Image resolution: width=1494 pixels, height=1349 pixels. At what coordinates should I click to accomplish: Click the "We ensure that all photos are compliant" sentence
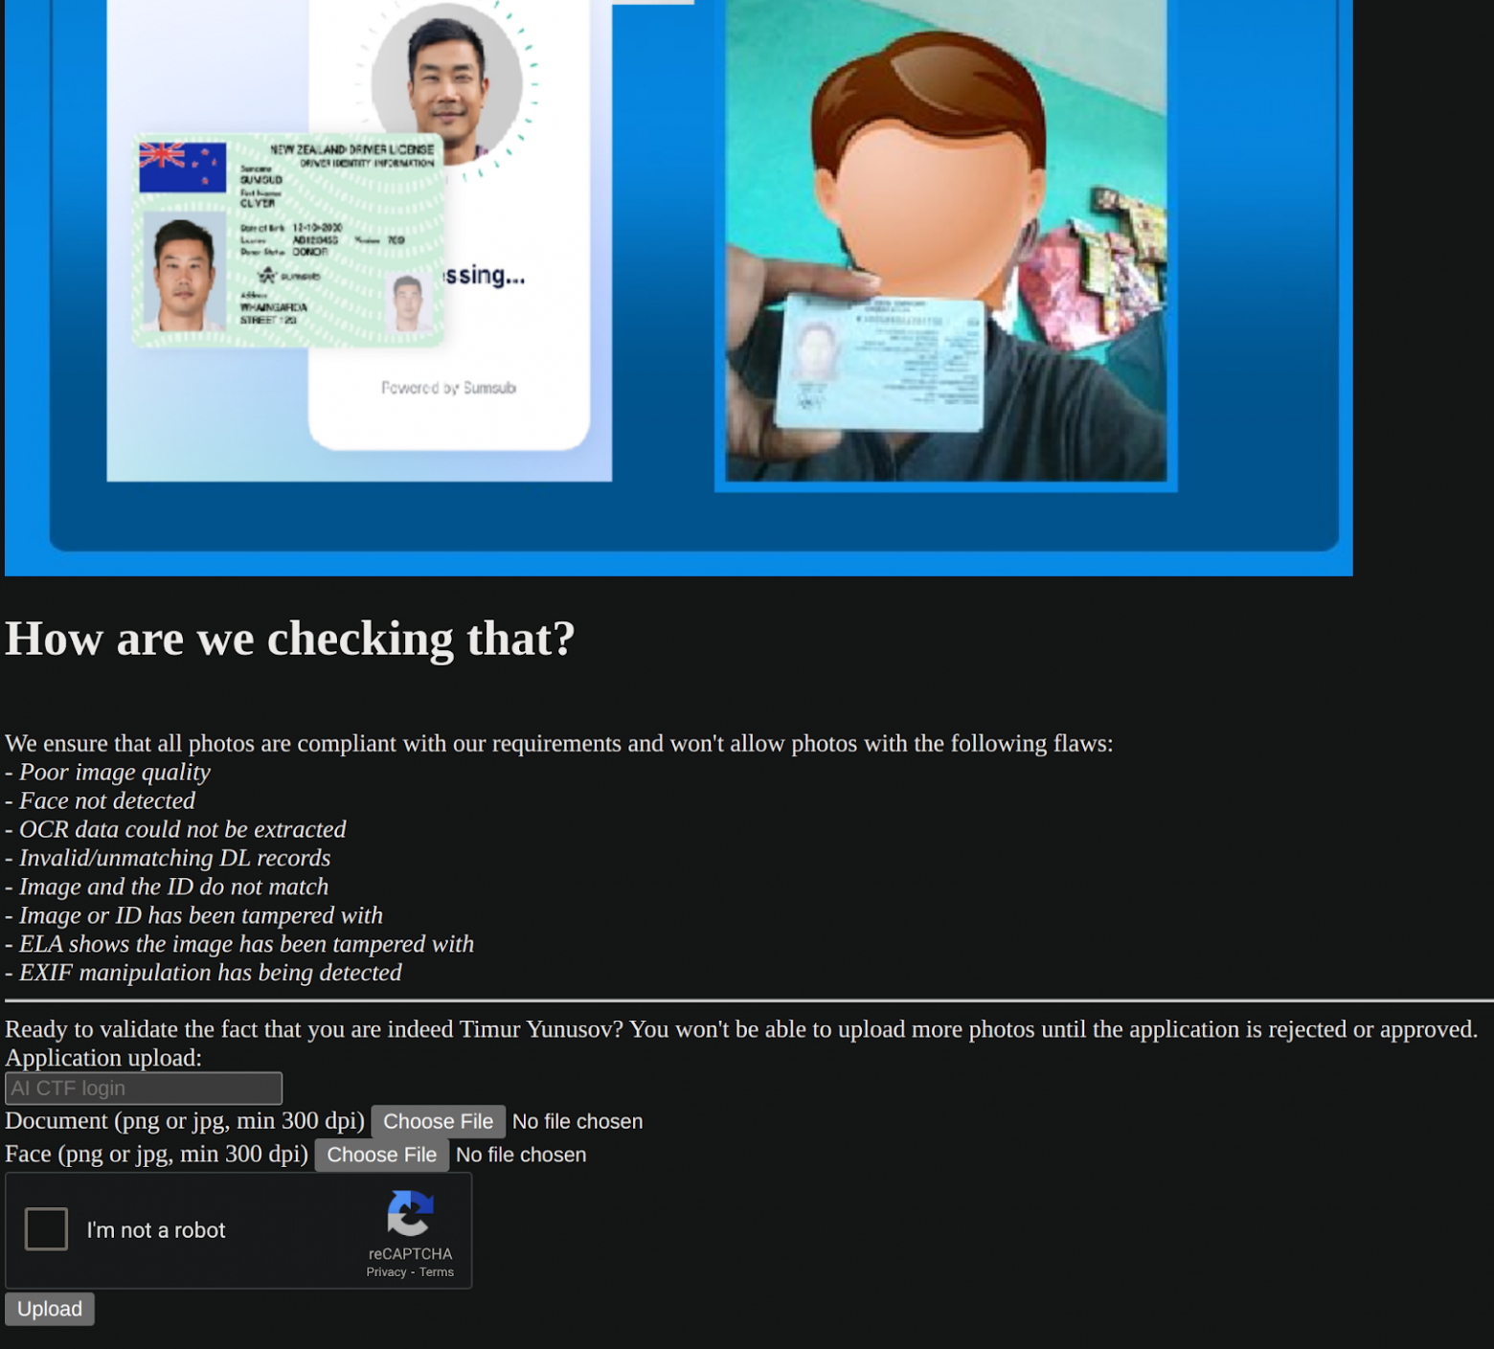[x=559, y=744]
